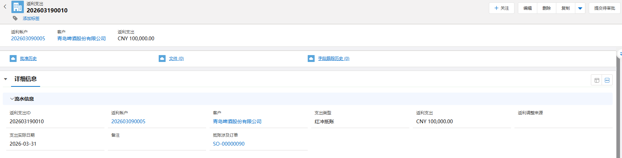This screenshot has height=158, width=622.
Task: Click the 编辑 button
Action: [x=527, y=8]
